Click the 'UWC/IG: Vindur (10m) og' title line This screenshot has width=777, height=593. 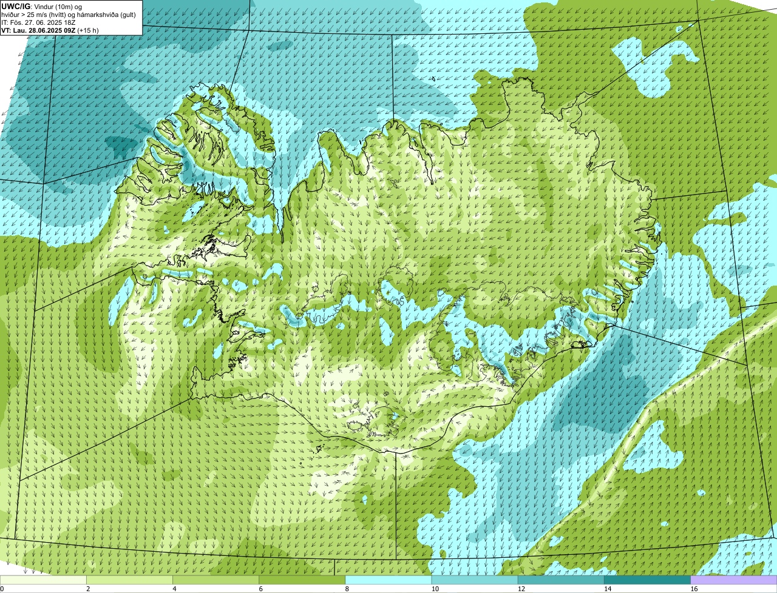click(x=42, y=6)
